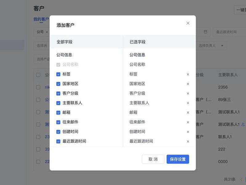Remove 主要联系人 from selected fields

pyautogui.click(x=188, y=103)
